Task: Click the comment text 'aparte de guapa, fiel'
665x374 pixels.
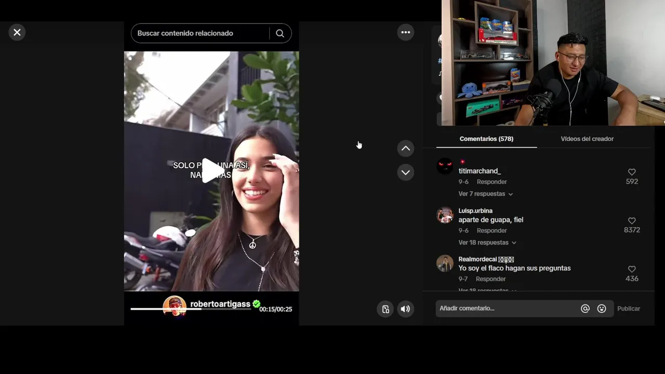Action: [x=490, y=220]
